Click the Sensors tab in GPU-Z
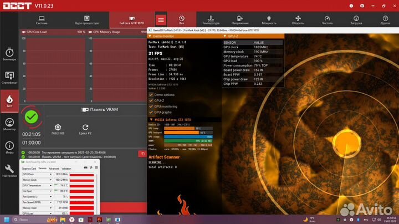399x224 pixels. click(43, 168)
